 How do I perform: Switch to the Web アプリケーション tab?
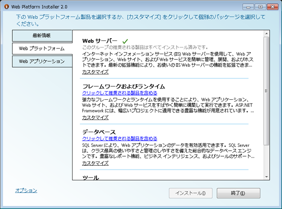42,61
